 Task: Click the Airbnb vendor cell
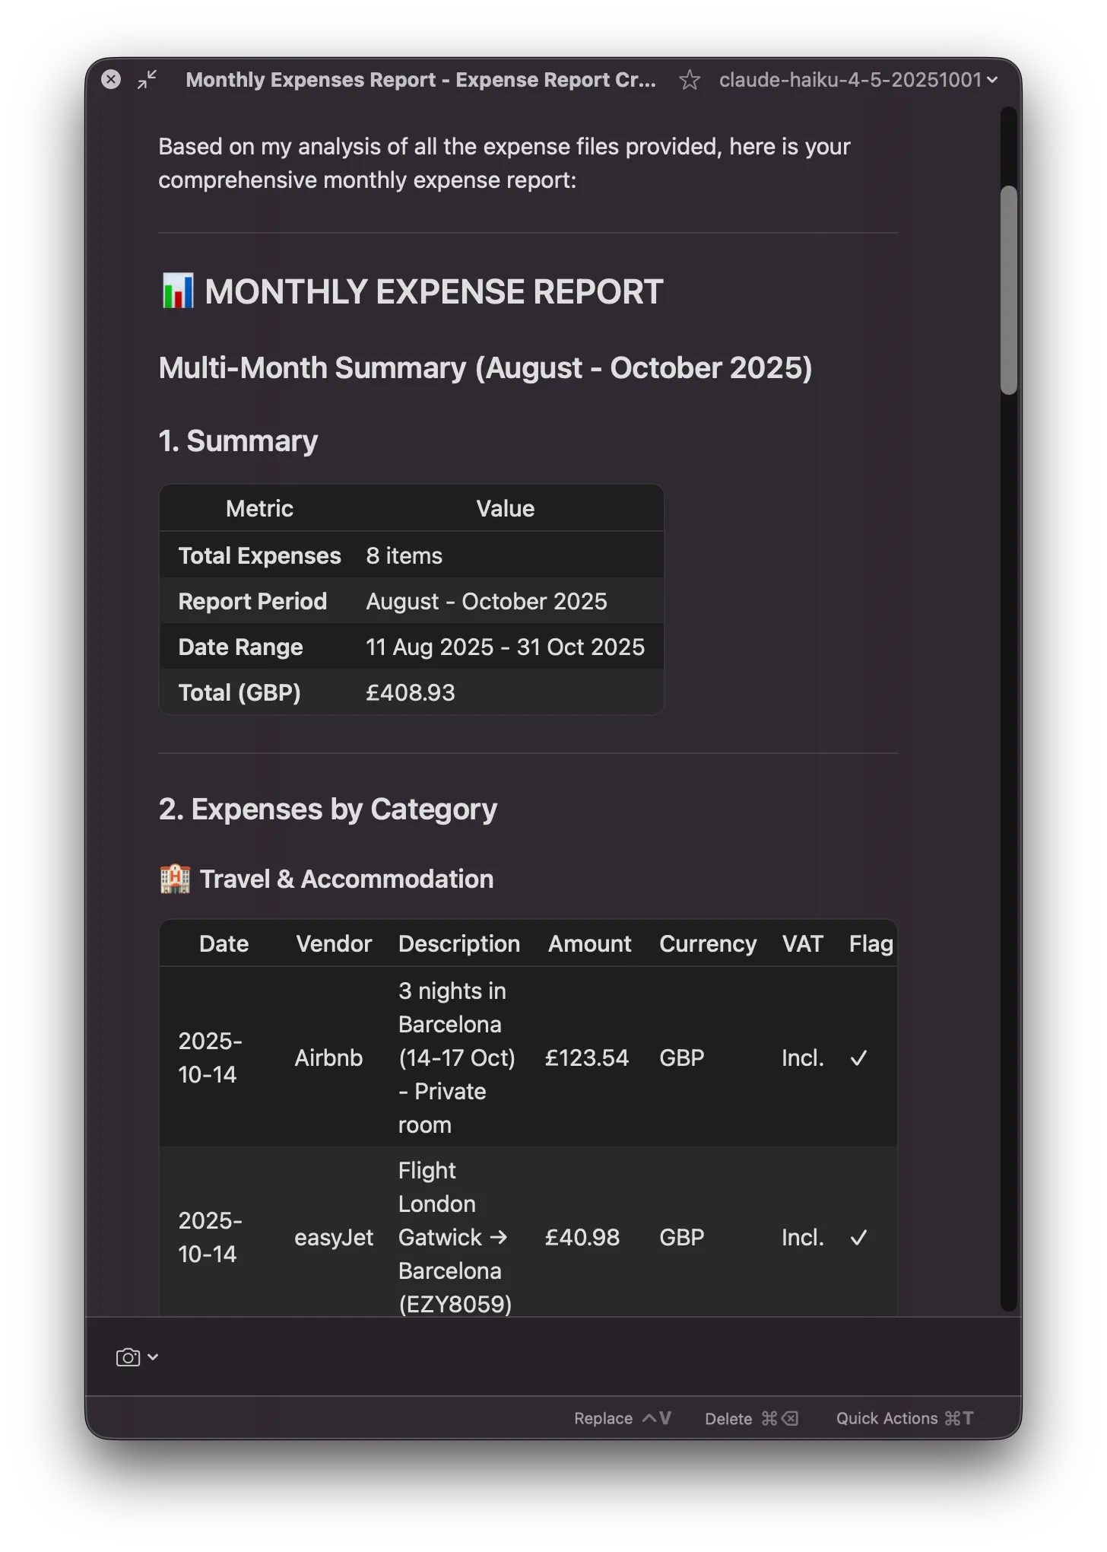(328, 1058)
